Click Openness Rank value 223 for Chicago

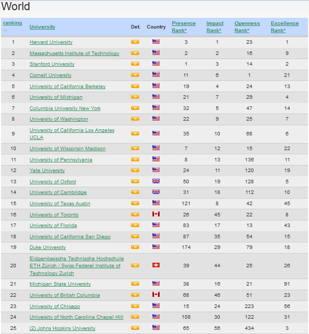tap(249, 306)
